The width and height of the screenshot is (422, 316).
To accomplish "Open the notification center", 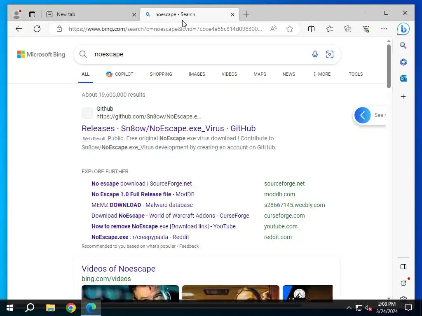I will pyautogui.click(x=408, y=308).
